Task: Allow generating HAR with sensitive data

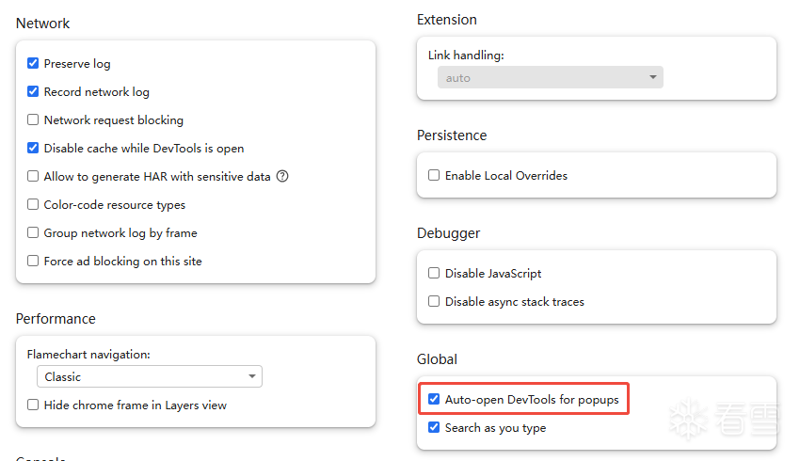Action: click(x=33, y=177)
